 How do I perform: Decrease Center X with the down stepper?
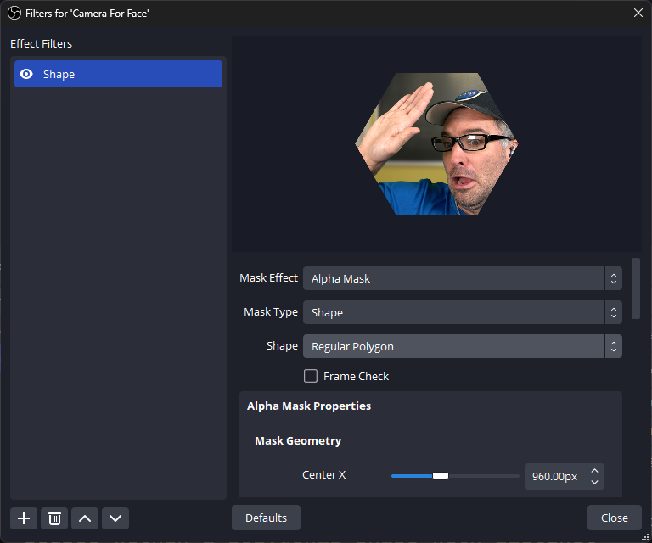pos(595,482)
